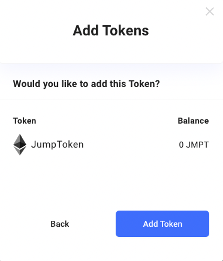Click the Ethereum diamond logo icon
Viewport: 223px width, 261px height.
pos(20,145)
